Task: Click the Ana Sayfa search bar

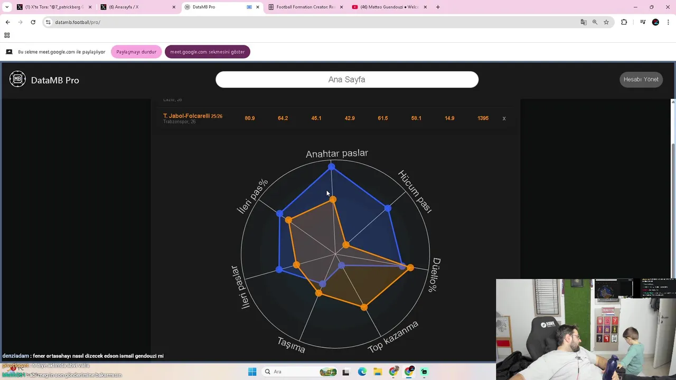Action: click(x=347, y=79)
